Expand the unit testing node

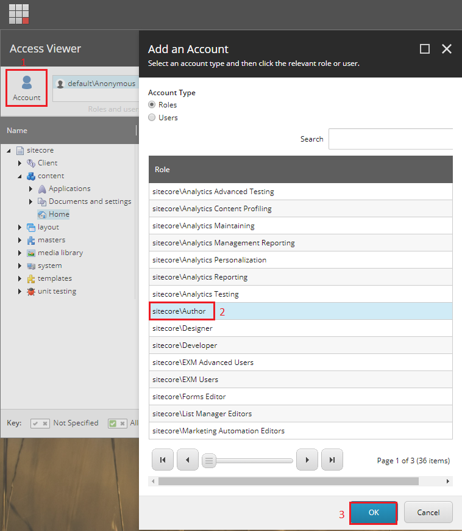tap(20, 292)
